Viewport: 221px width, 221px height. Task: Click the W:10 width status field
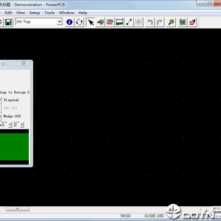coord(131,215)
